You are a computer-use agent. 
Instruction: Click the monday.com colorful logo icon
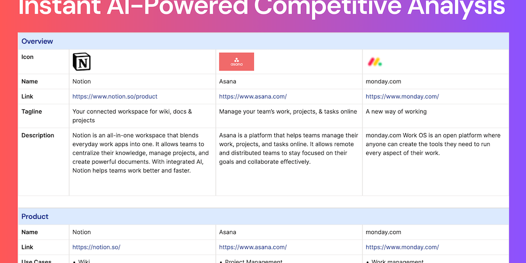tap(374, 62)
